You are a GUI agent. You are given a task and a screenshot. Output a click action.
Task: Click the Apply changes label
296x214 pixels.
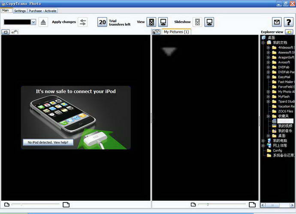point(64,22)
